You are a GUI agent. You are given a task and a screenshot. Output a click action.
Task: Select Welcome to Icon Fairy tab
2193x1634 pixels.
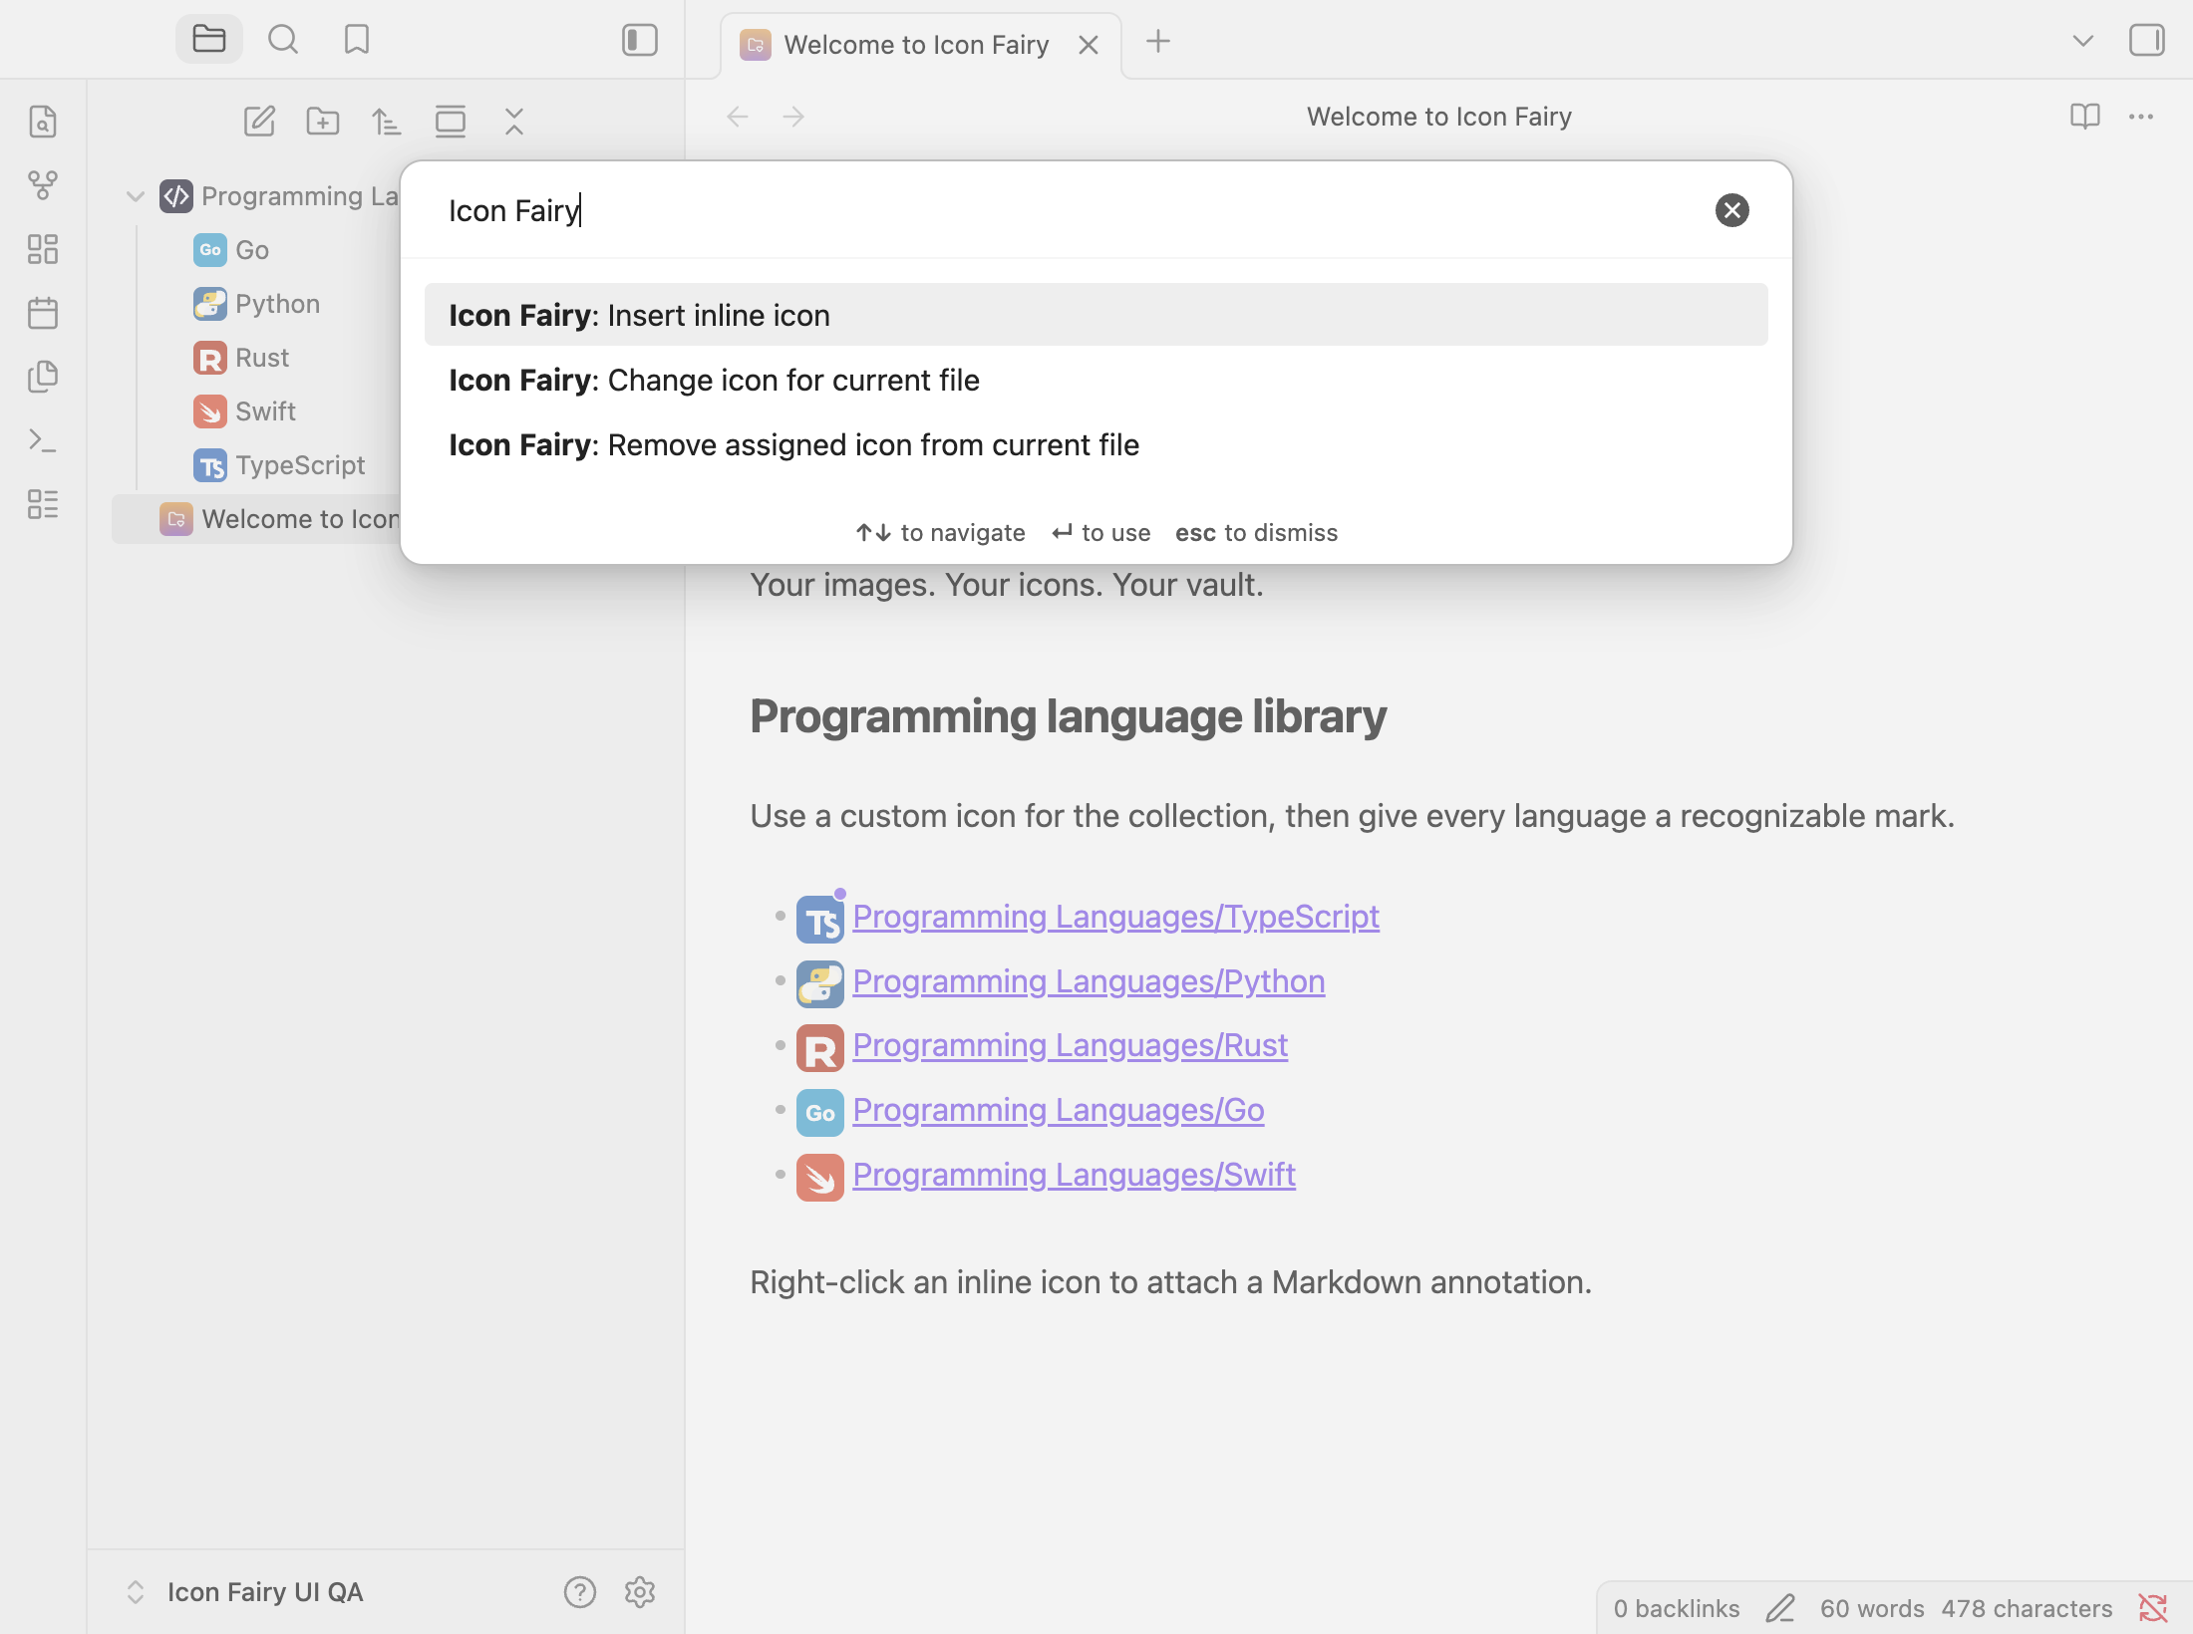(x=916, y=45)
